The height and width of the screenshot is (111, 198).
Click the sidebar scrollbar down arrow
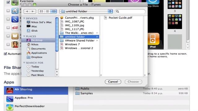(x=57, y=75)
